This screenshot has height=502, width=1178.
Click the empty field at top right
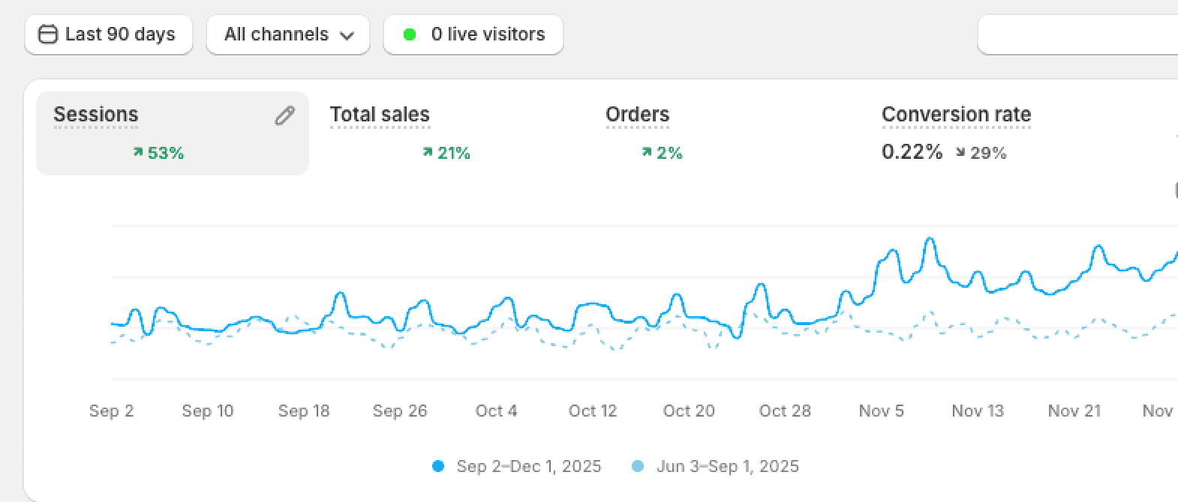click(x=1077, y=34)
